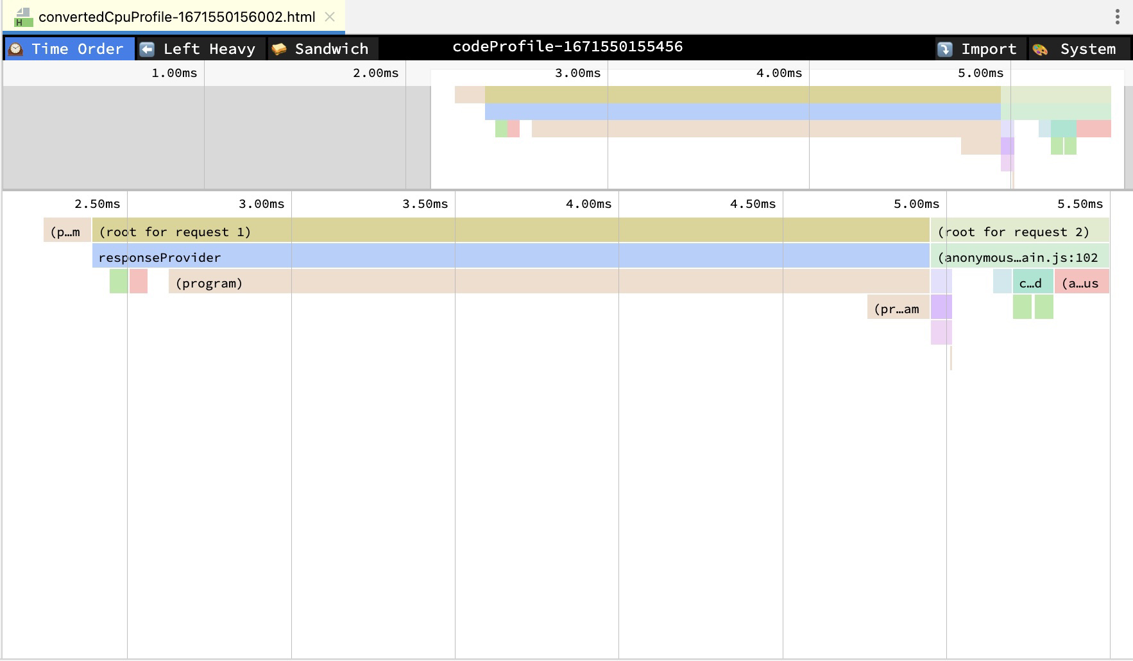The height and width of the screenshot is (661, 1133).
Task: Click the HTML file icon in tab
Action: (22, 17)
